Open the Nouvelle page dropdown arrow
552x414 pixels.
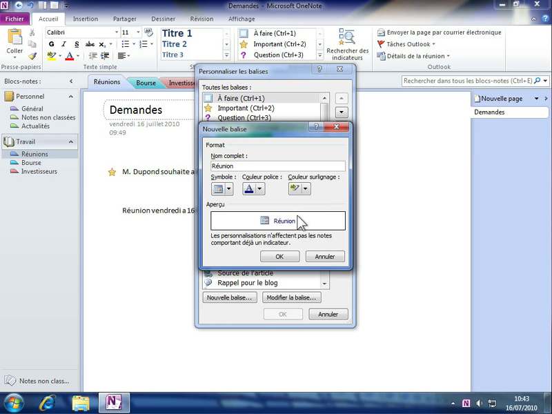tap(537, 99)
